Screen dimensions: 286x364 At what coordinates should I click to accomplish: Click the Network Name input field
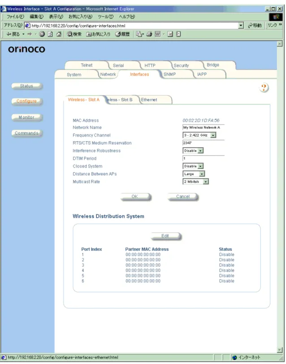coord(204,127)
